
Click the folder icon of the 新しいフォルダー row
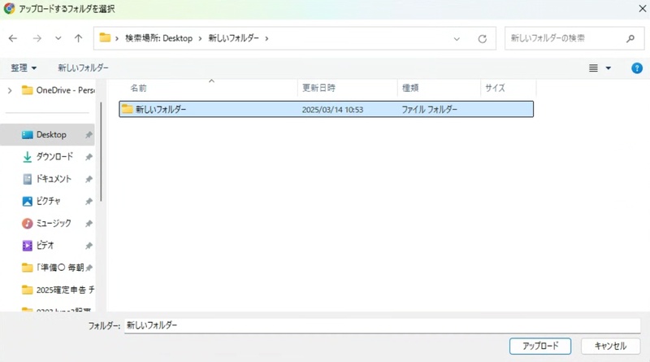pos(127,109)
